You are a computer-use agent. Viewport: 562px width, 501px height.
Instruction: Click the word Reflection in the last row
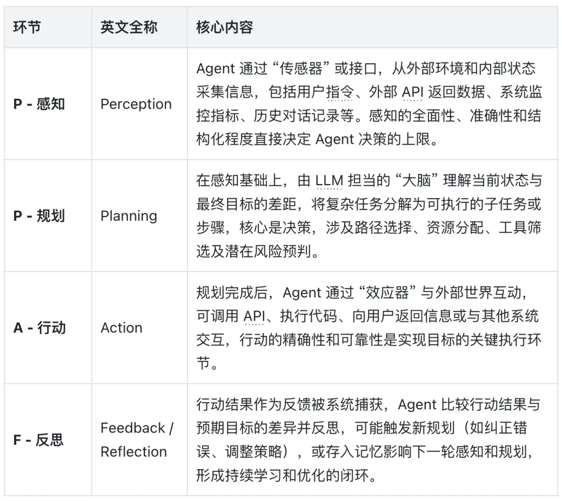(133, 451)
